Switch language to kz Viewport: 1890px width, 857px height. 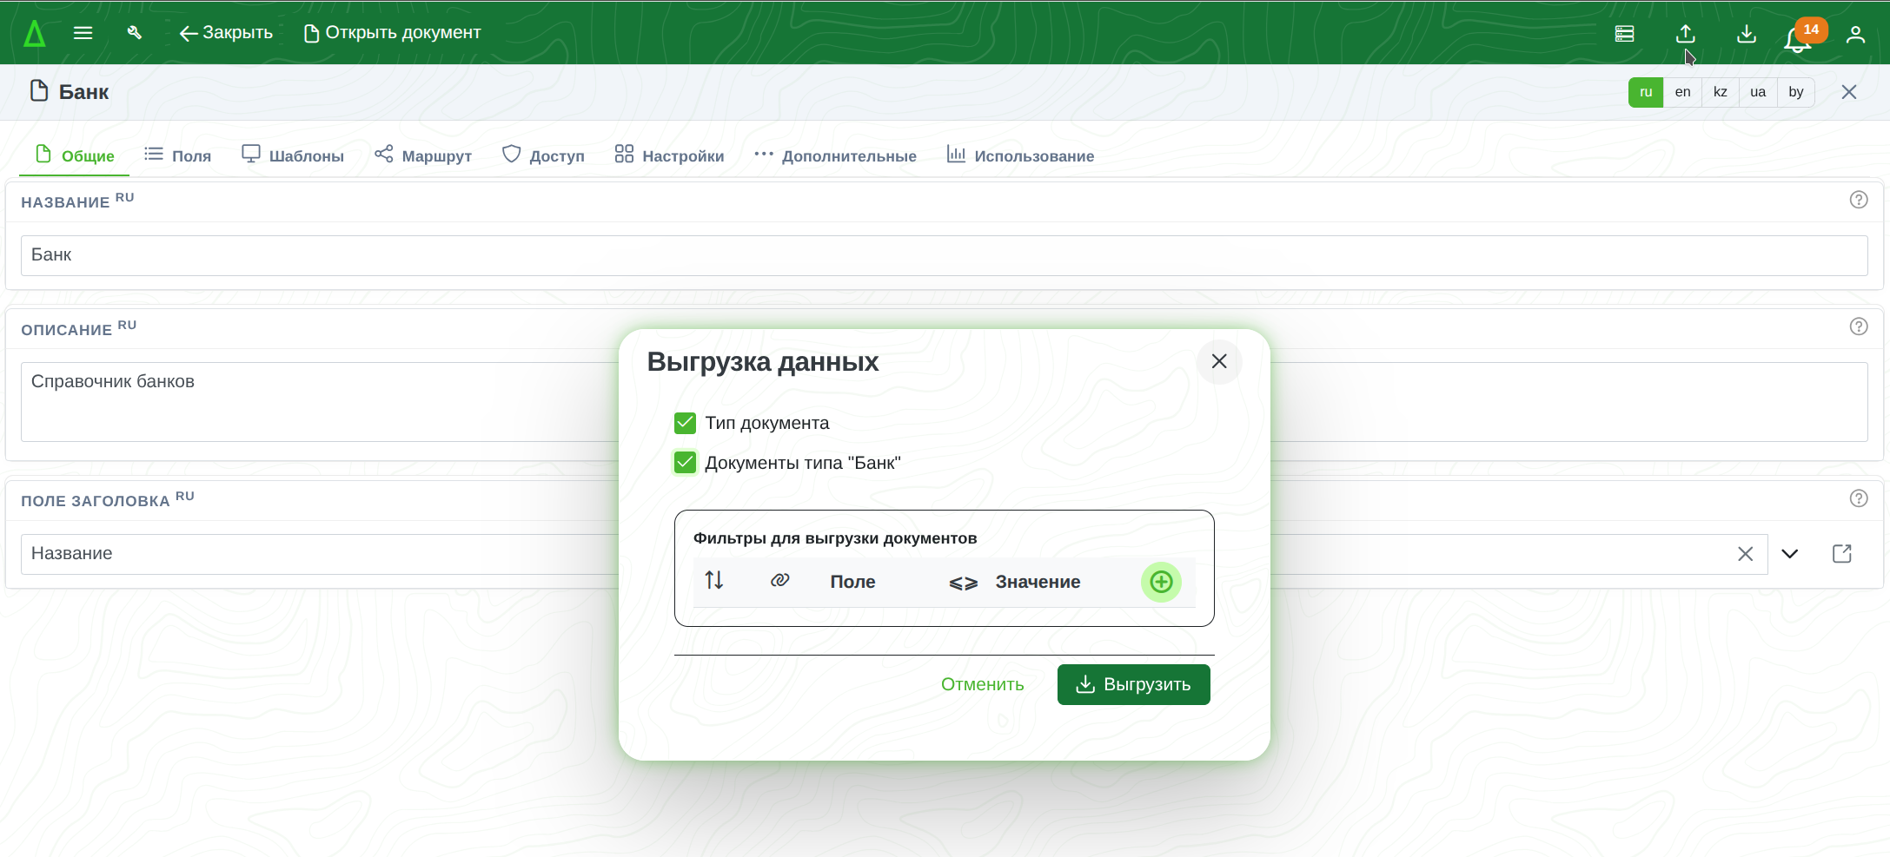pyautogui.click(x=1721, y=92)
